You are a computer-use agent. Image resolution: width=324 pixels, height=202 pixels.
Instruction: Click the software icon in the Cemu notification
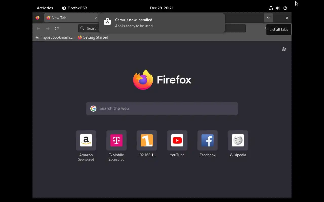click(x=107, y=21)
